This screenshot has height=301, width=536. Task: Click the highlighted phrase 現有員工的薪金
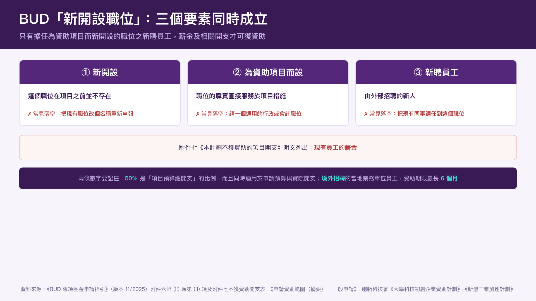(x=335, y=148)
